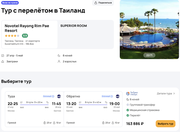
Task: Click the person icon beside 2 взрослых
Action: (59, 61)
